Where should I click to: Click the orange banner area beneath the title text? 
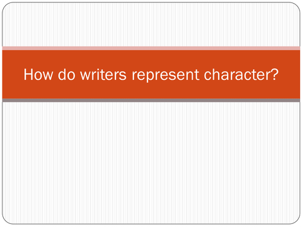[x=151, y=91]
